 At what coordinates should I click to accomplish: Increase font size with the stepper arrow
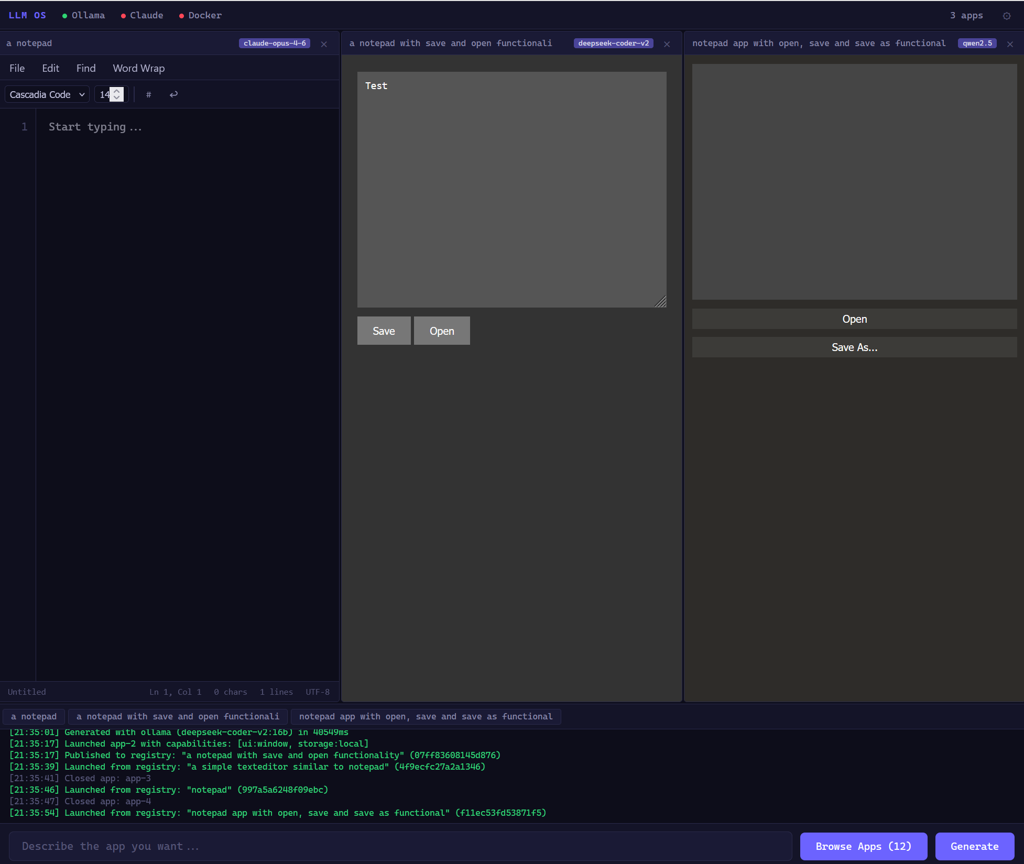(x=116, y=91)
